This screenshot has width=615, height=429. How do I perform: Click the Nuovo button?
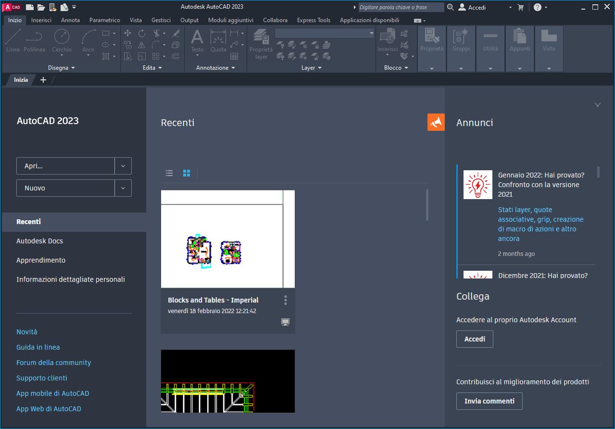[x=65, y=188]
